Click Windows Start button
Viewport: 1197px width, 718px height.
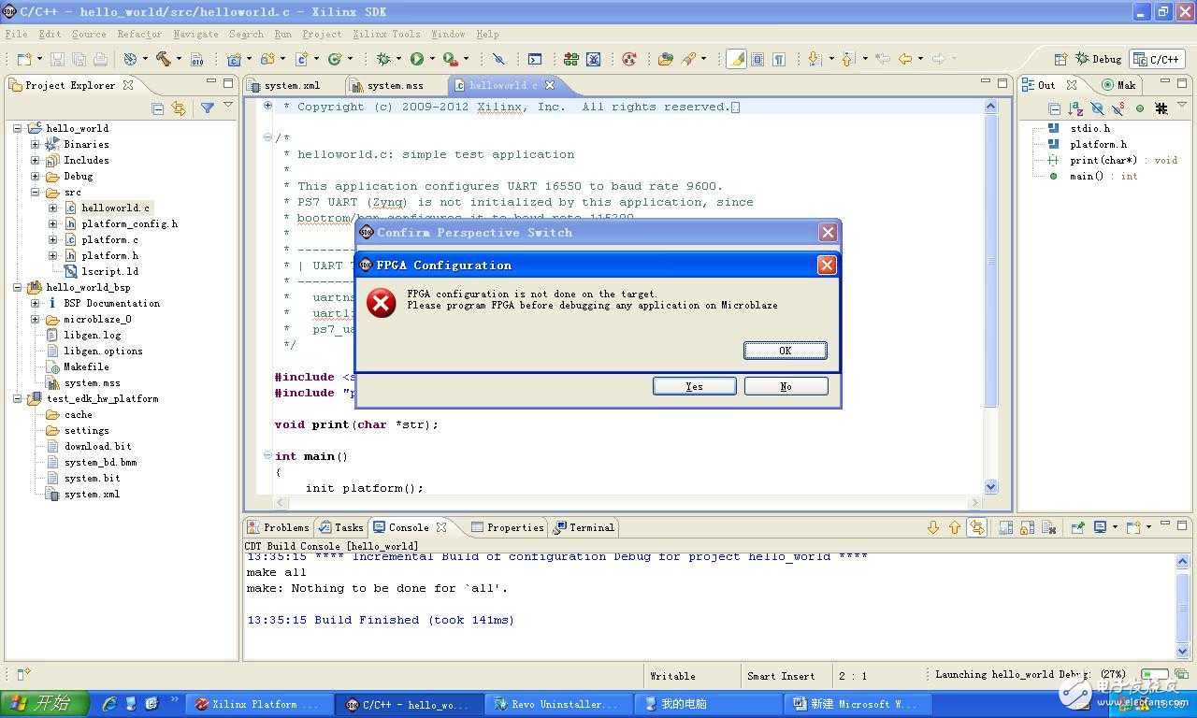[x=44, y=703]
